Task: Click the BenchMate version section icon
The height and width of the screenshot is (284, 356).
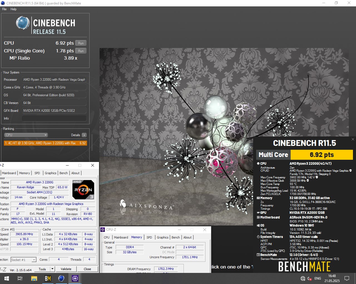Action: (258, 255)
